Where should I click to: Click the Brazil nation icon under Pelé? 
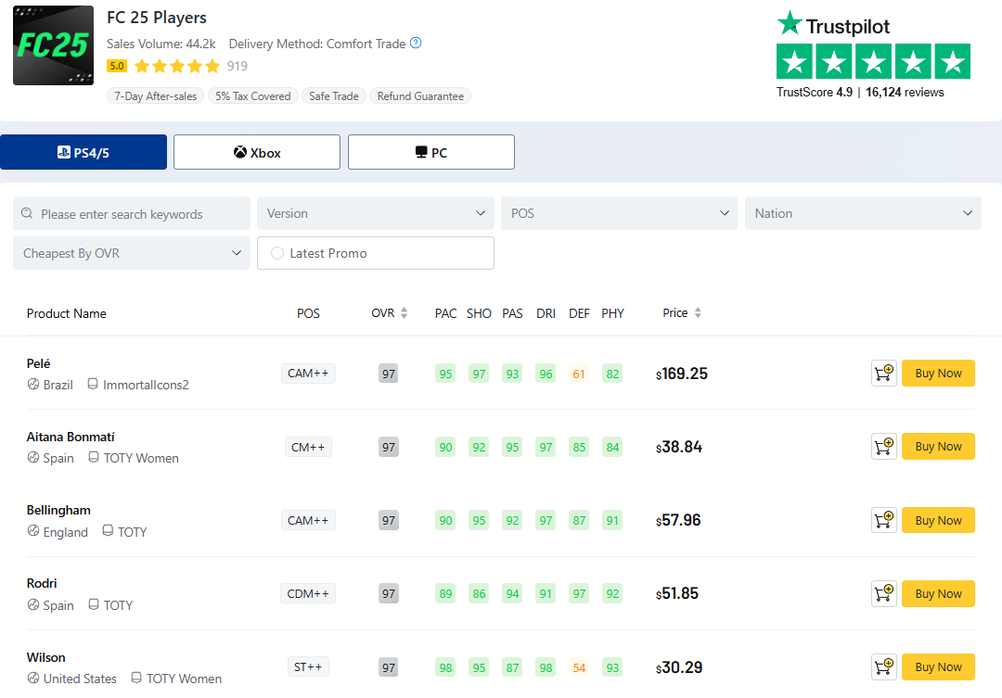pos(33,384)
